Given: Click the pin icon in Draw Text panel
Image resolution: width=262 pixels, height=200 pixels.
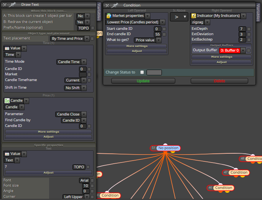Looking at the screenshot, I should click(12, 5).
